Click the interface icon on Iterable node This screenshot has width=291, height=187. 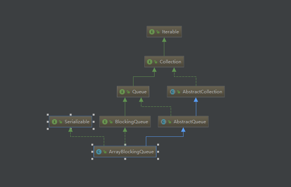pyautogui.click(x=152, y=32)
